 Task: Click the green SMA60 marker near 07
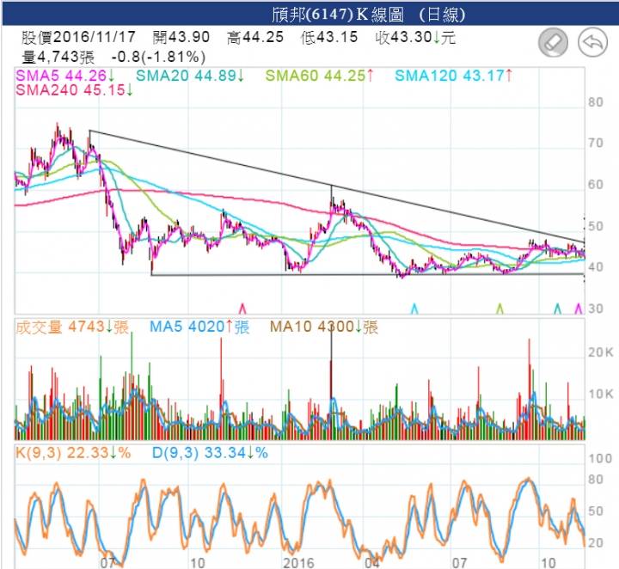coord(499,309)
